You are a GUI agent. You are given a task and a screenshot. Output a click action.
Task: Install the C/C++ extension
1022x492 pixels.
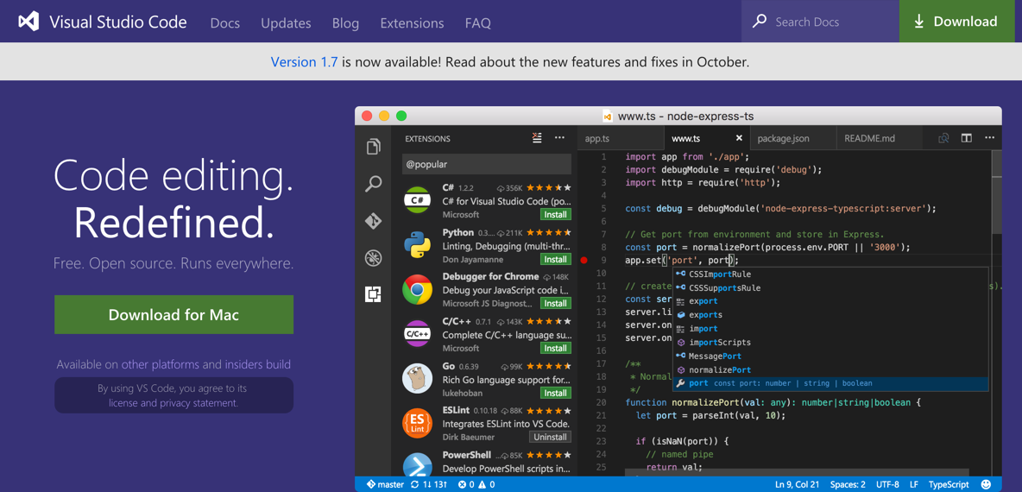coord(555,348)
